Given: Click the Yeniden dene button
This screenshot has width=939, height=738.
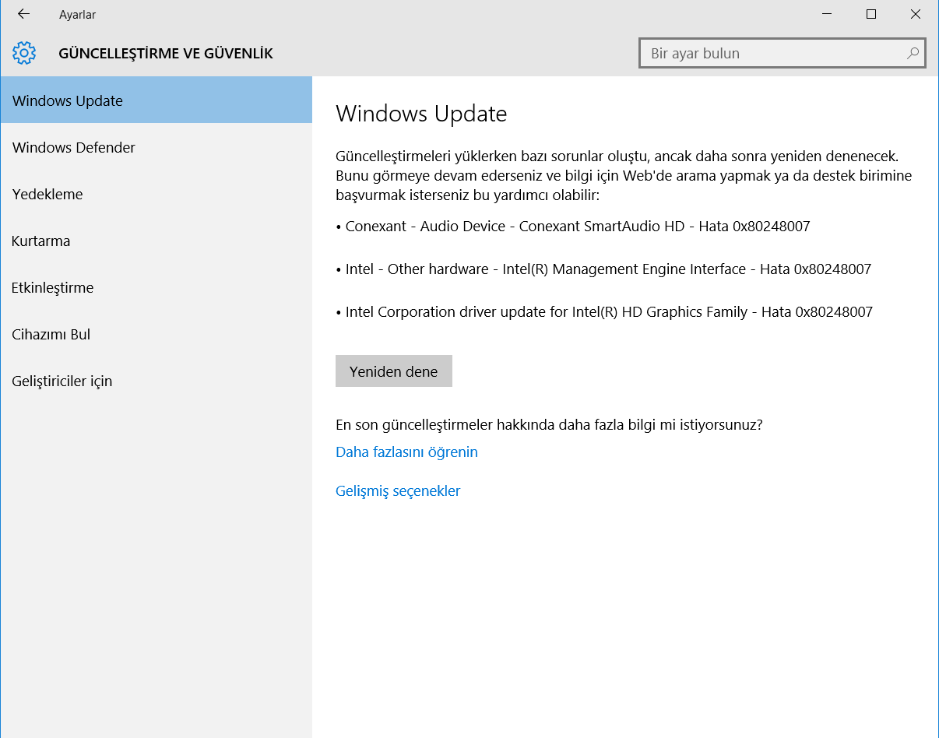Looking at the screenshot, I should (394, 371).
